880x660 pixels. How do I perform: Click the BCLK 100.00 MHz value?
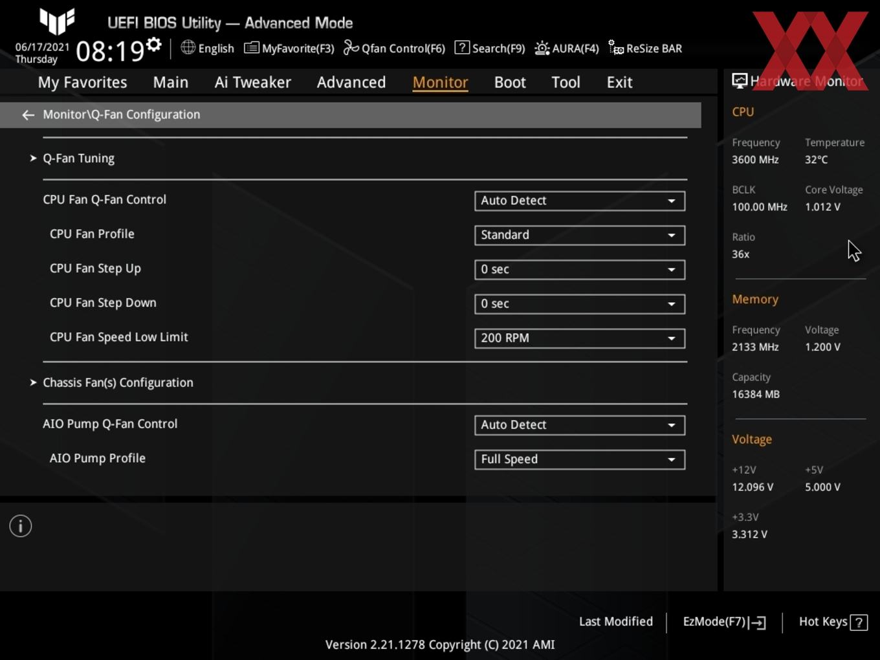tap(760, 207)
